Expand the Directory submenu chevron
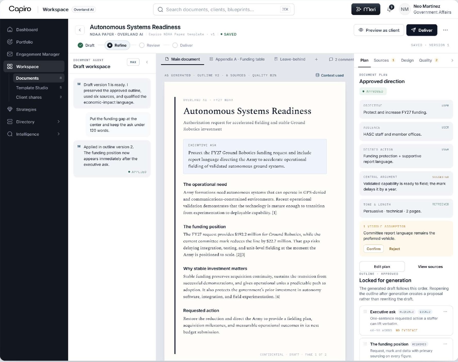The height and width of the screenshot is (362, 458). [59, 121]
